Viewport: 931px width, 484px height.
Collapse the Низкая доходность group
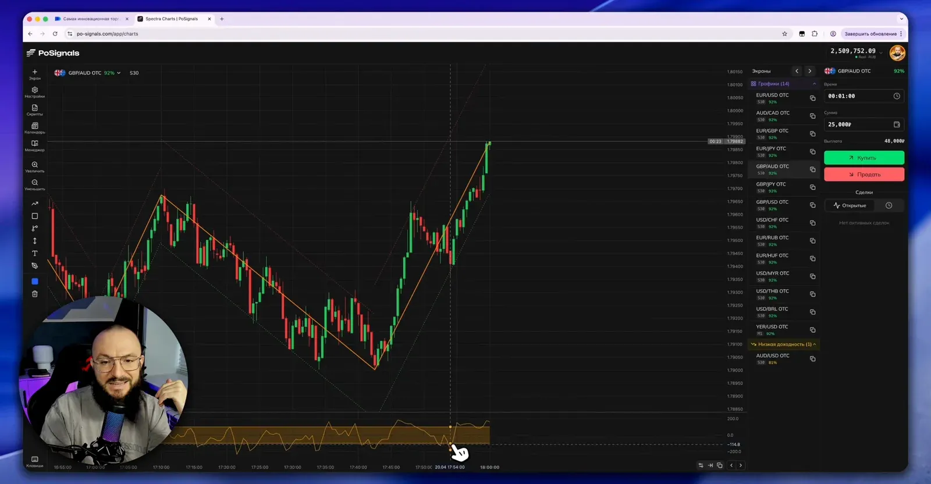(x=783, y=344)
